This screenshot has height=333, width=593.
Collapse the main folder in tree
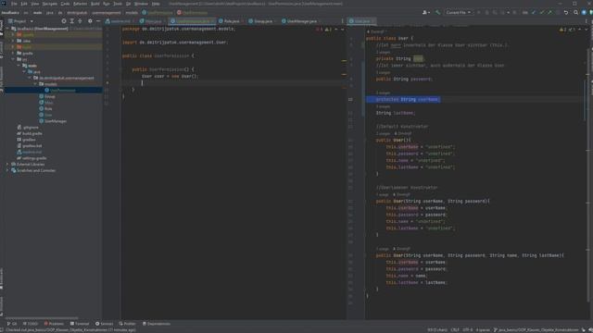(19, 66)
